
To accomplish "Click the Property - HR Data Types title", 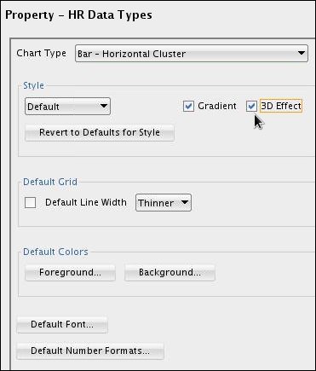I will coord(78,15).
